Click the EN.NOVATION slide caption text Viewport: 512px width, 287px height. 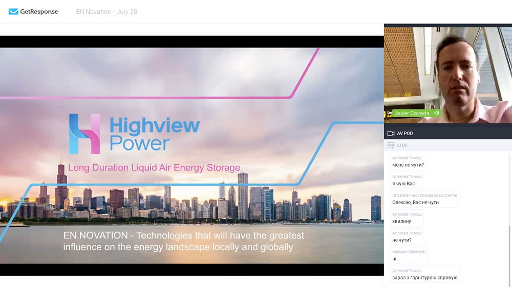183,241
